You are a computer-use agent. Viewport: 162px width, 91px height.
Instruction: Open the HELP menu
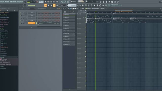21,2
